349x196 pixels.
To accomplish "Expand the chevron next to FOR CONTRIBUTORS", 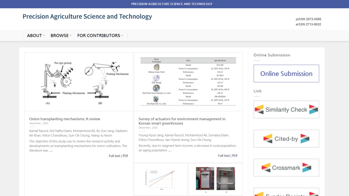I will click(122, 35).
